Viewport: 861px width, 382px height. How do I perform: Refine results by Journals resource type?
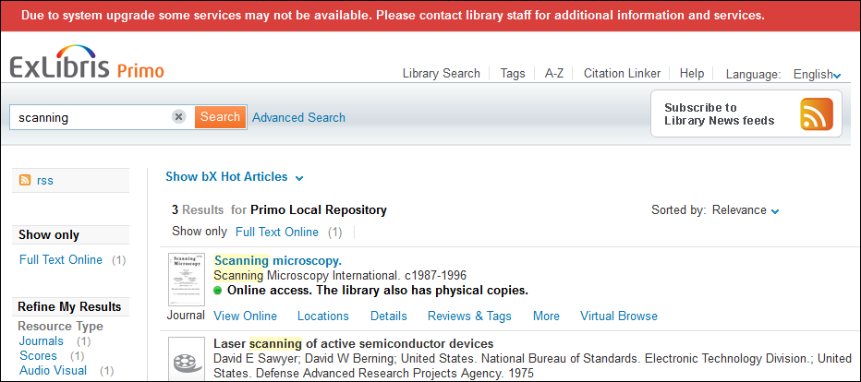click(42, 340)
